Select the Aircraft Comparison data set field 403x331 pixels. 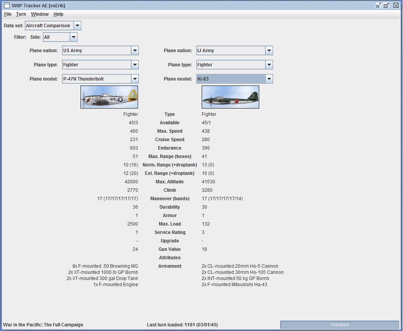[x=49, y=26]
